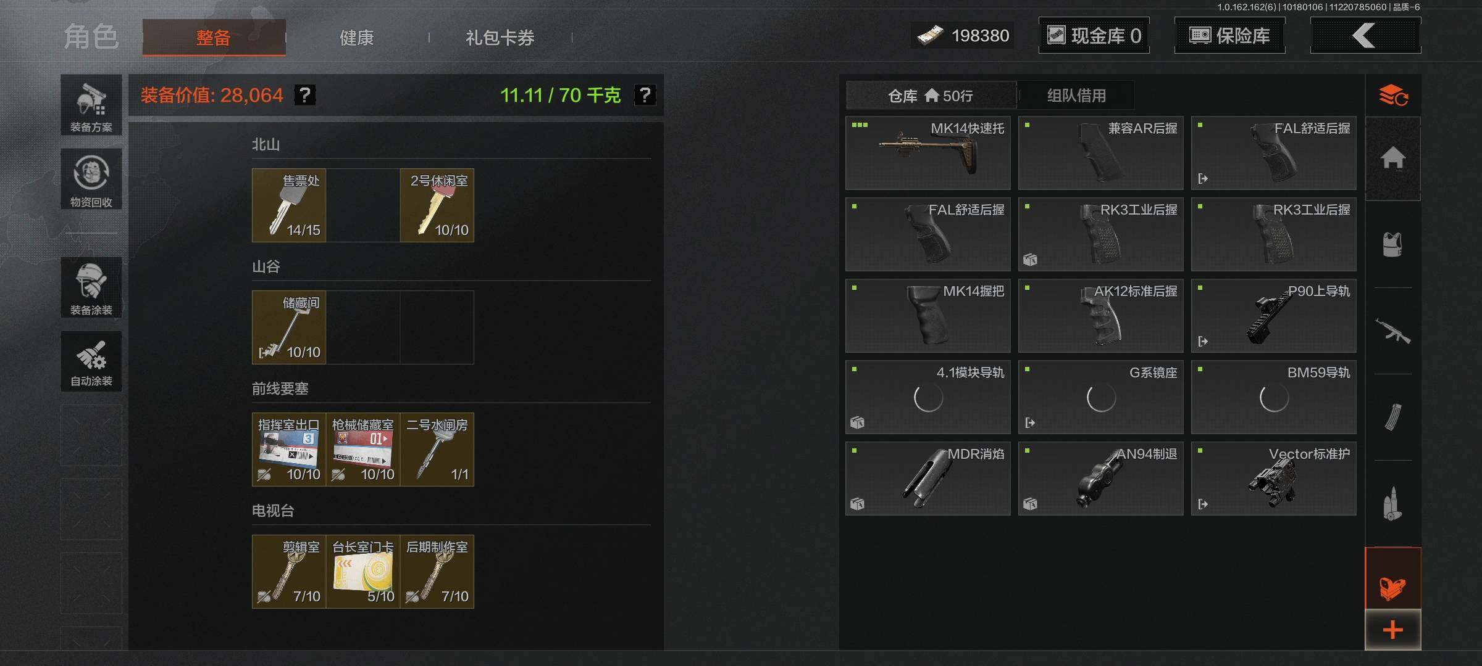Open the 物资回收 recycling icon
The width and height of the screenshot is (1482, 666).
click(91, 179)
